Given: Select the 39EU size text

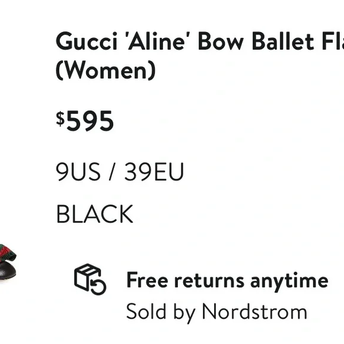Looking at the screenshot, I should click(x=154, y=171).
